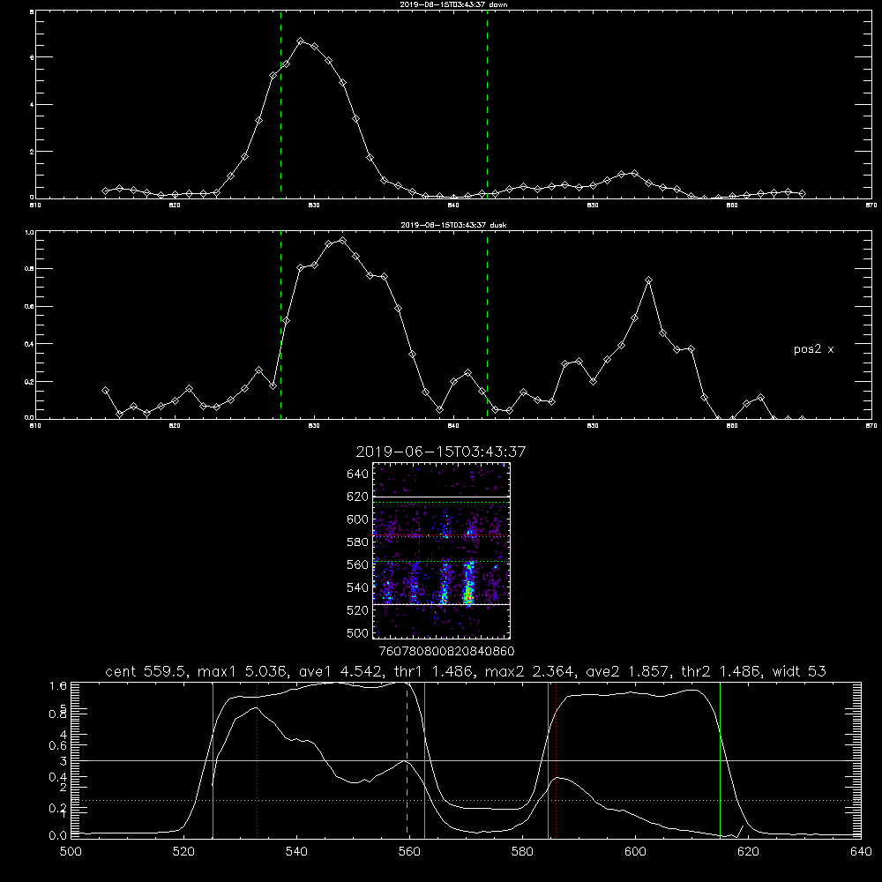Click the blue dotted horizontal threshold line in bottom plot
Screen dimensions: 882x882
466,800
